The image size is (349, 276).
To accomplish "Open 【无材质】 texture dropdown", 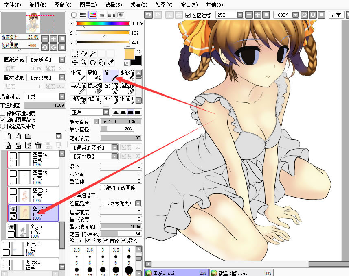I will click(114, 156).
